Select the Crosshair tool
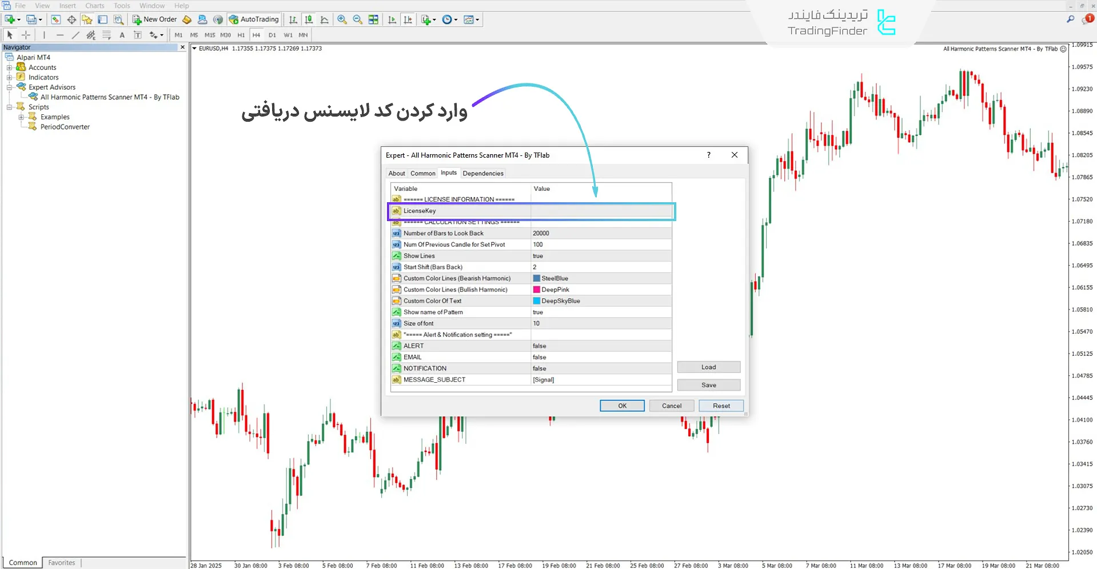The width and height of the screenshot is (1097, 569). tap(26, 35)
